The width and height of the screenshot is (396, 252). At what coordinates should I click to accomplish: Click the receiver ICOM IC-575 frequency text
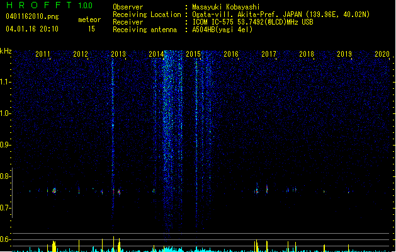pyautogui.click(x=252, y=22)
